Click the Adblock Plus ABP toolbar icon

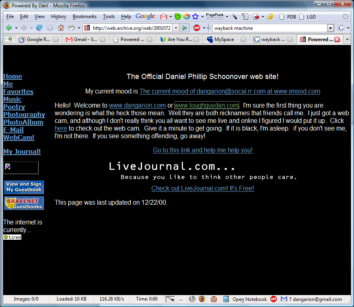point(197,28)
